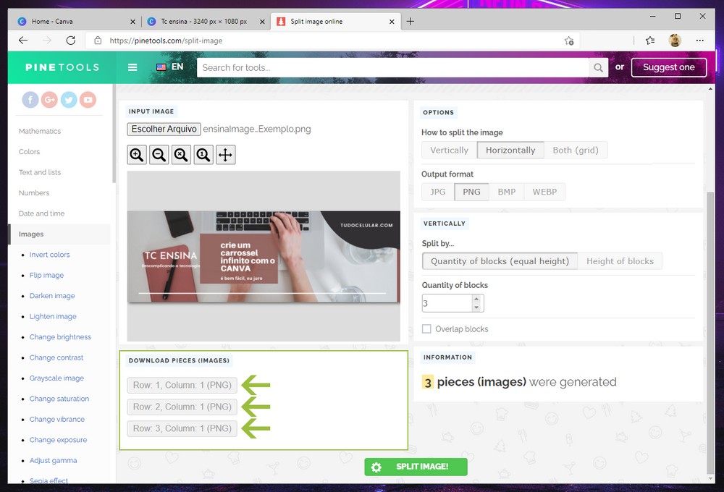Click the magnifier icon with an X
Viewport: 724px width, 492px height.
pos(181,155)
